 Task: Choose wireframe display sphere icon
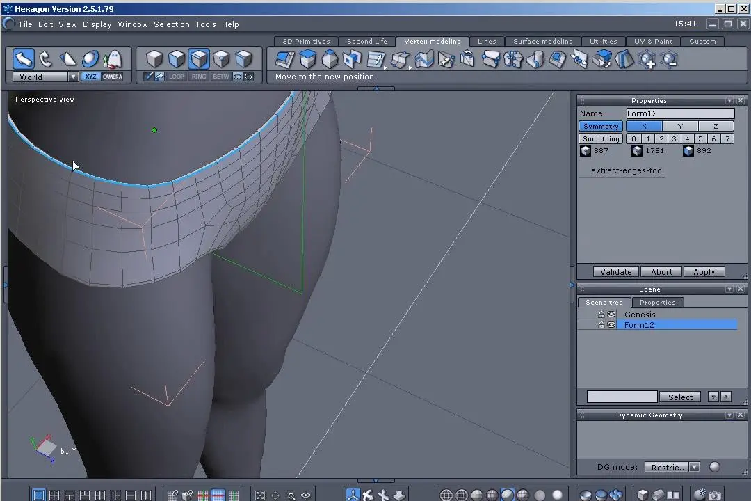click(446, 495)
